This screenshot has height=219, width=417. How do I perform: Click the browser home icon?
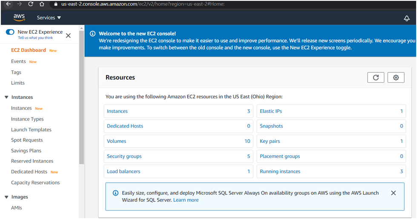[x=41, y=4]
